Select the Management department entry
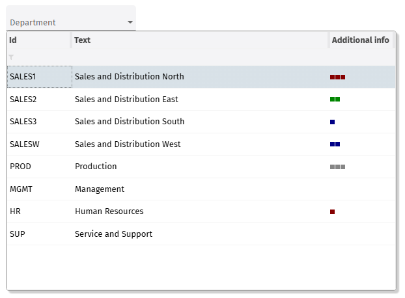Viewport: 405px width, 298px height. [99, 189]
